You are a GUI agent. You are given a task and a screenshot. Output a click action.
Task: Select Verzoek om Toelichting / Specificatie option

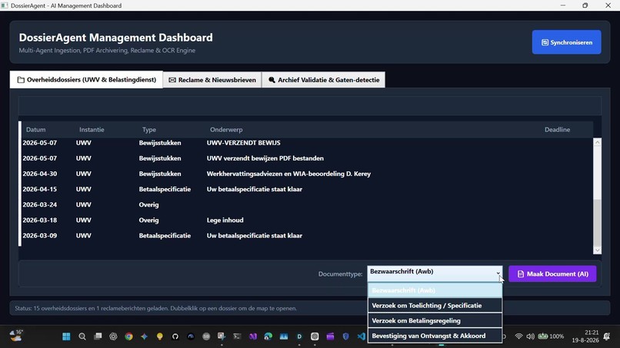pyautogui.click(x=435, y=305)
